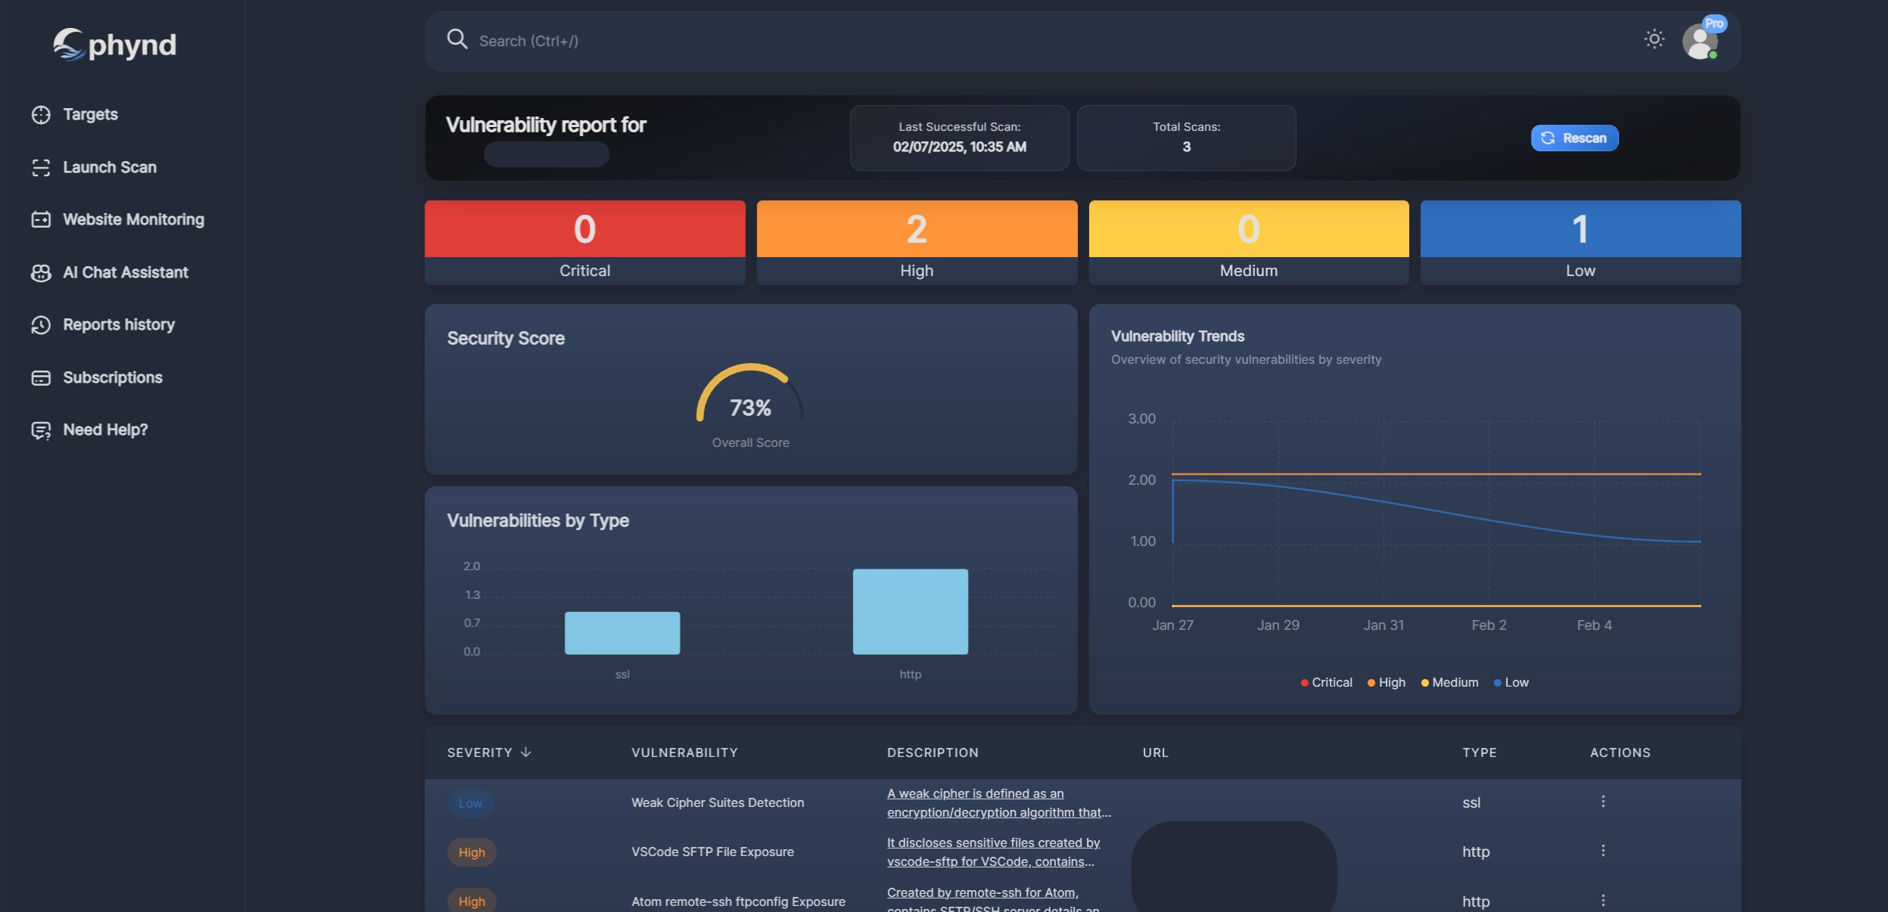Toggle Low series in trends legend
The height and width of the screenshot is (912, 1888).
1511,683
